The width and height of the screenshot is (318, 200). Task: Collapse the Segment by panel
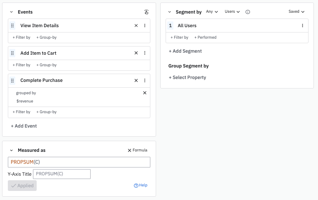(169, 12)
